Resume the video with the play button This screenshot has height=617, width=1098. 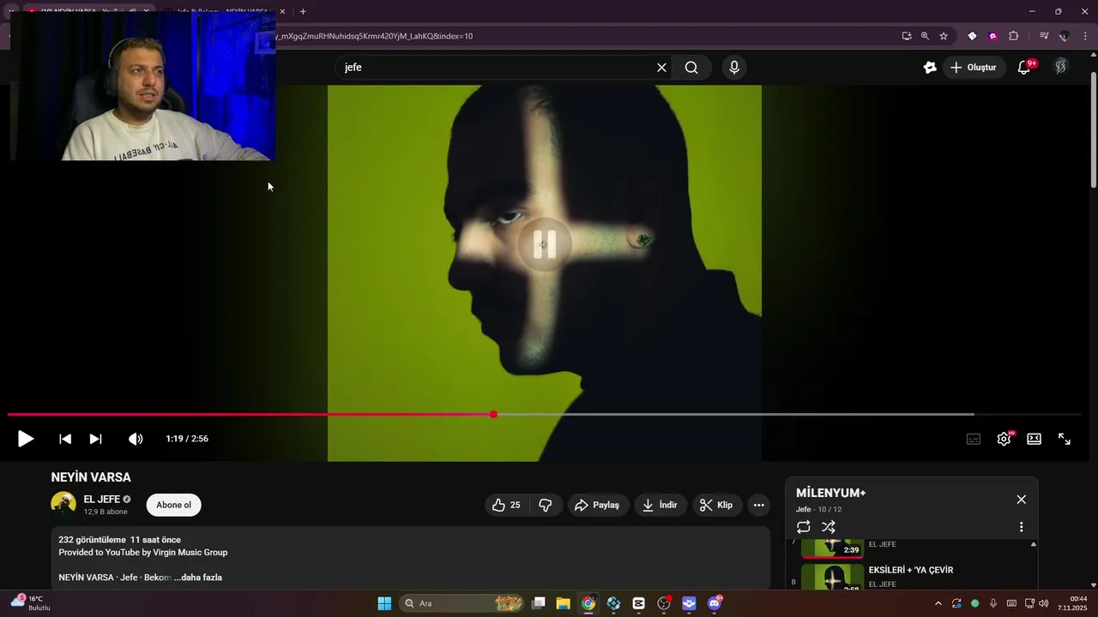[x=26, y=439]
